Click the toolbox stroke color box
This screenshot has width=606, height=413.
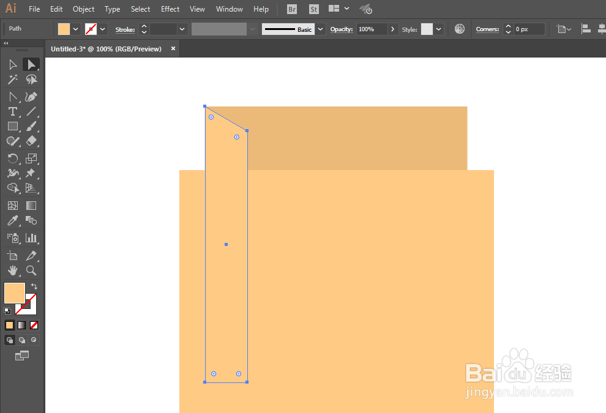click(30, 308)
